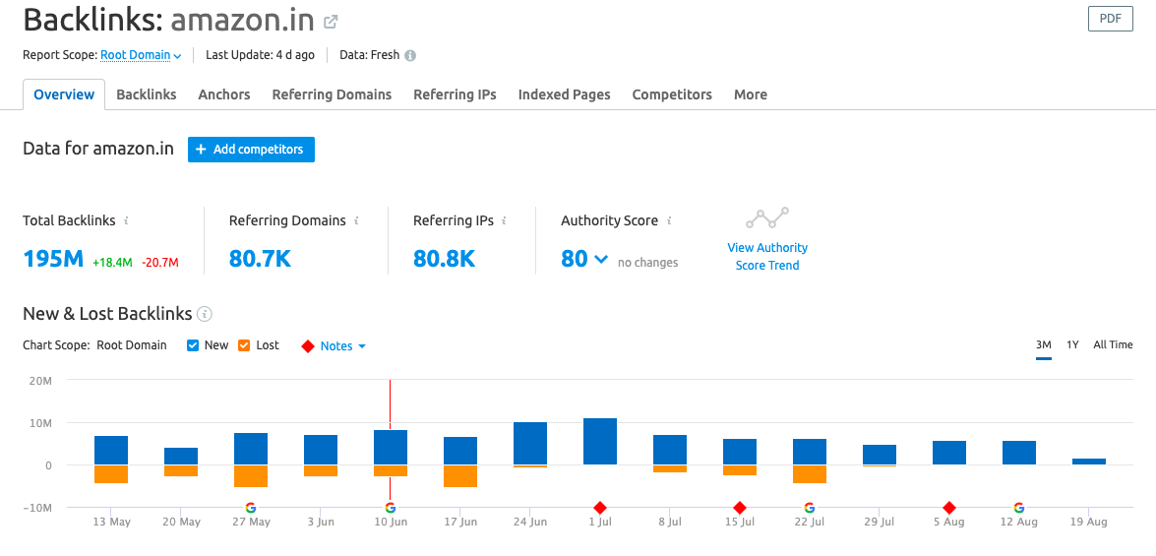Switch to the Backlinks tab
Viewport: 1156px width, 556px height.
pos(146,94)
